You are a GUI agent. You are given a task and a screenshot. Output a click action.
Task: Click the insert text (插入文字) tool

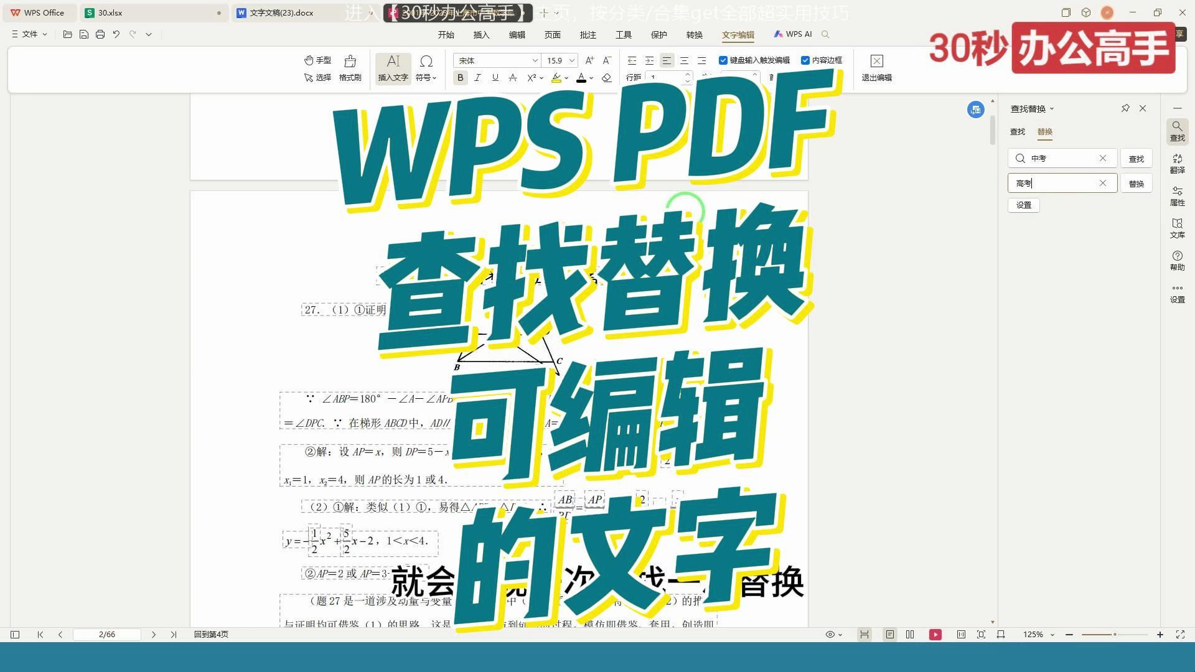click(x=393, y=68)
